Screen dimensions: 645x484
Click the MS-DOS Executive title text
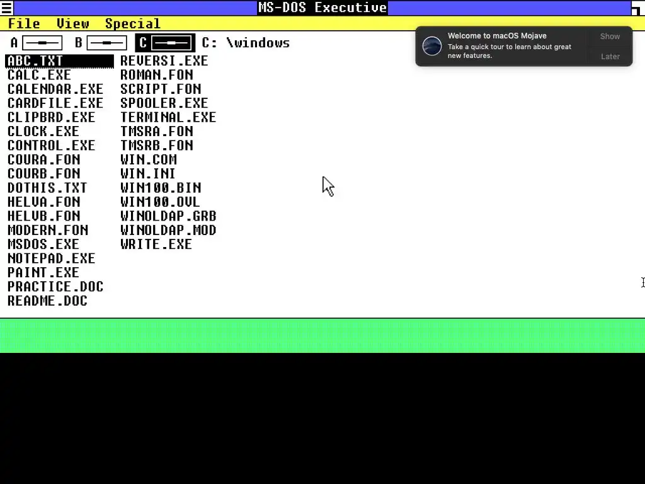322,8
